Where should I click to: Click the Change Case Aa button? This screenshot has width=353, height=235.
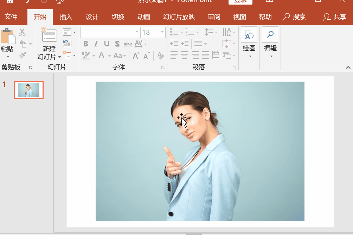pos(117,56)
